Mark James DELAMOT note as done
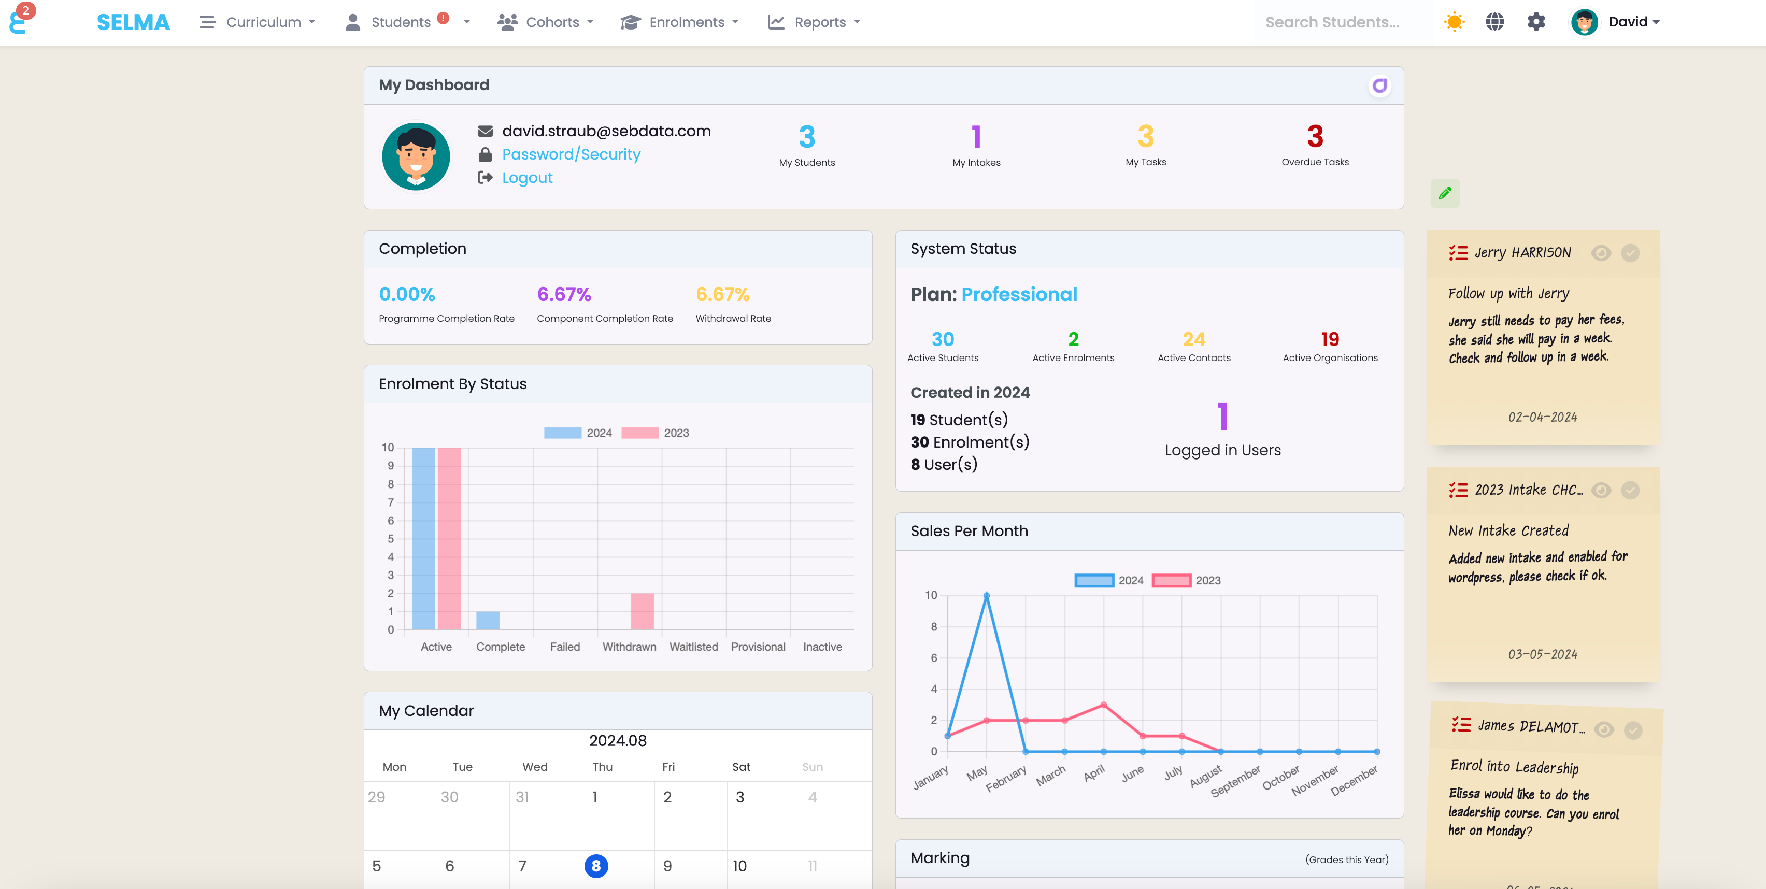 [1633, 730]
